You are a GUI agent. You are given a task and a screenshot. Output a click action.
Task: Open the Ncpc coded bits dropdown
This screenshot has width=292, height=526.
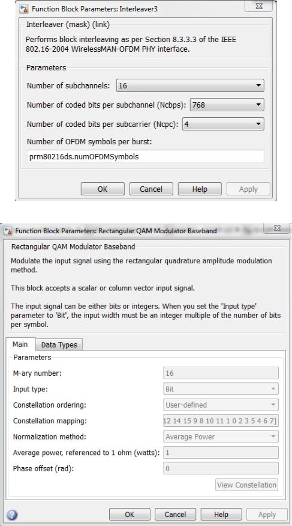[x=223, y=124]
